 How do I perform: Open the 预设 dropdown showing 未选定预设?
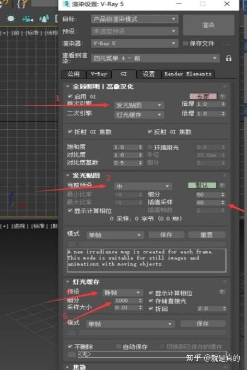click(135, 31)
